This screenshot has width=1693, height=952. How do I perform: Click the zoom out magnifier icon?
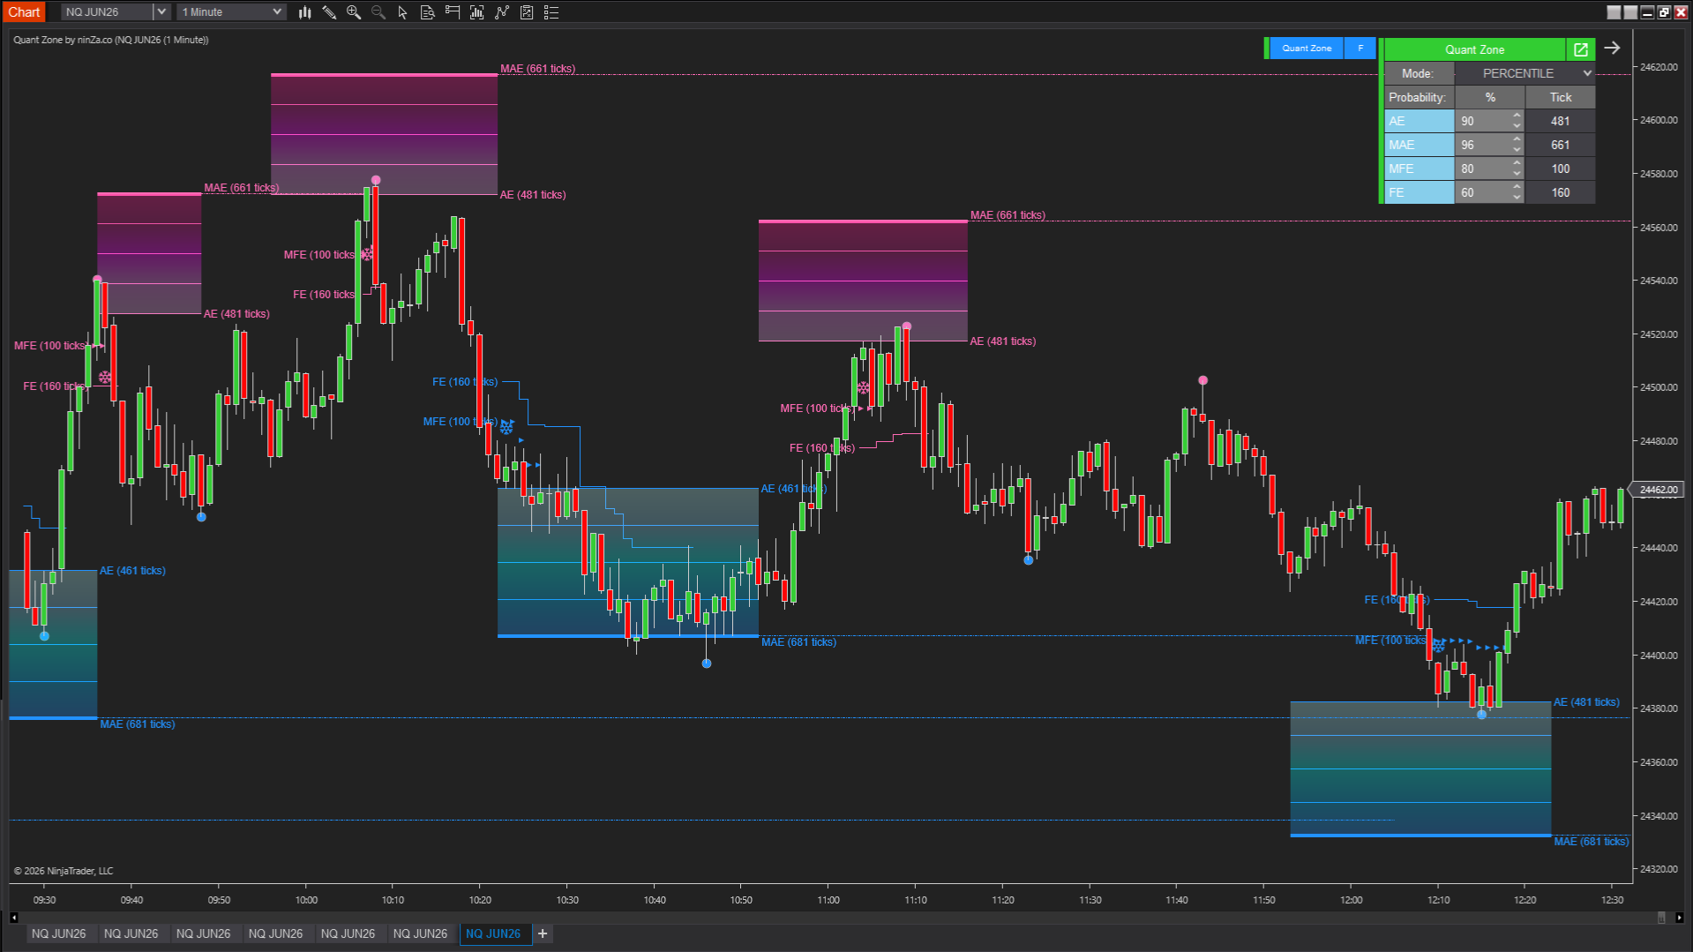378,12
